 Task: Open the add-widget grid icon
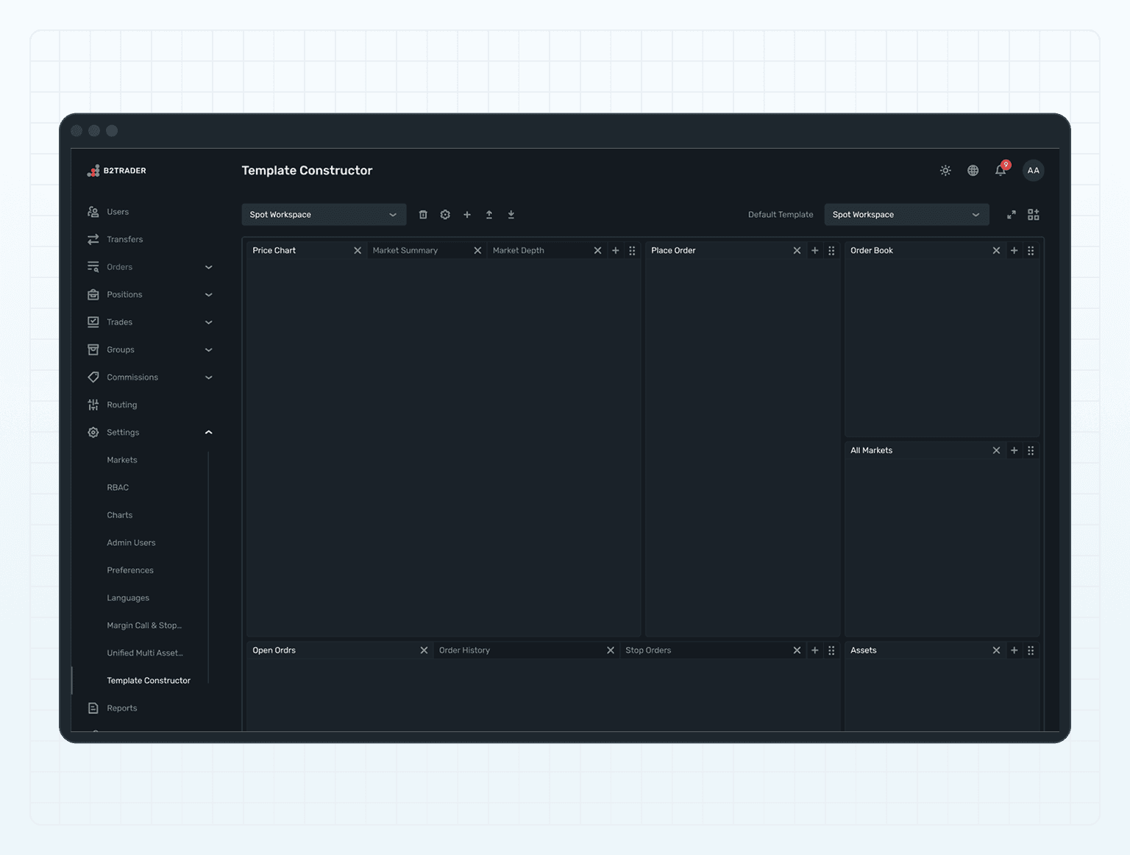1034,215
